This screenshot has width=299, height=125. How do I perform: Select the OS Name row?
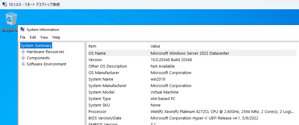click(x=192, y=53)
